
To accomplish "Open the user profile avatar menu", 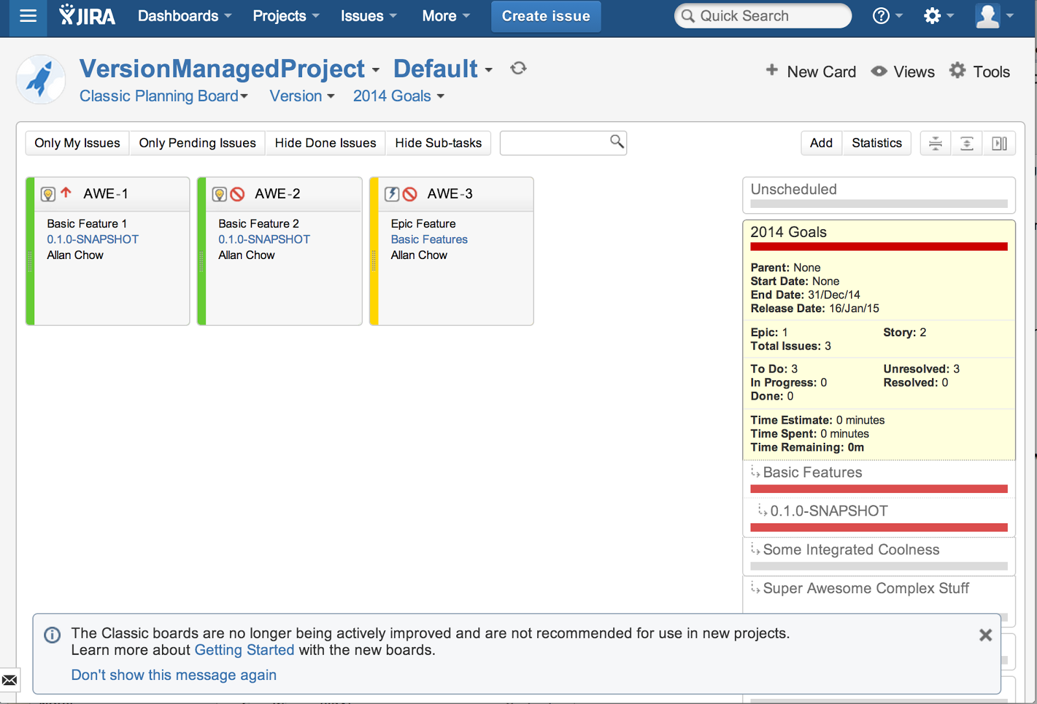I will [x=994, y=16].
